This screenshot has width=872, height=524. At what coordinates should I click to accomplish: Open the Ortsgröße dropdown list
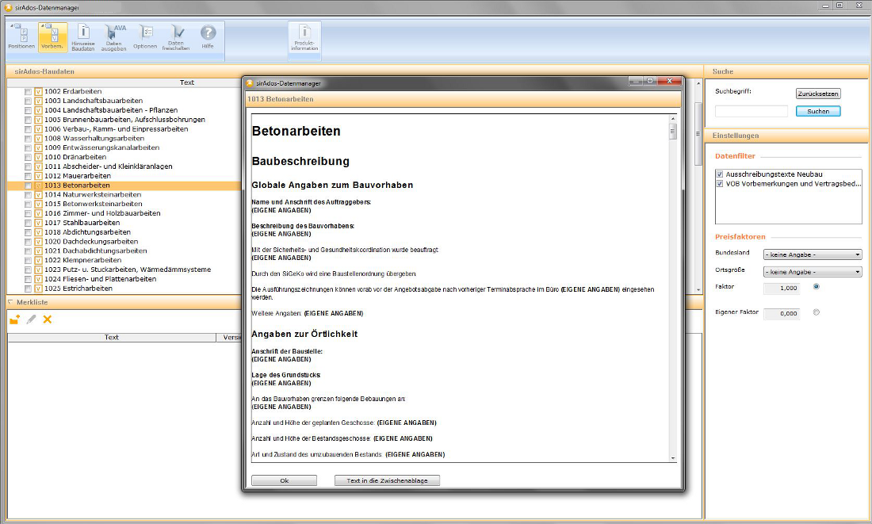812,272
